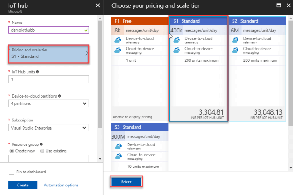Image resolution: width=293 pixels, height=195 pixels.
Task: Click the IoT hub Name field
Action: 48,30
